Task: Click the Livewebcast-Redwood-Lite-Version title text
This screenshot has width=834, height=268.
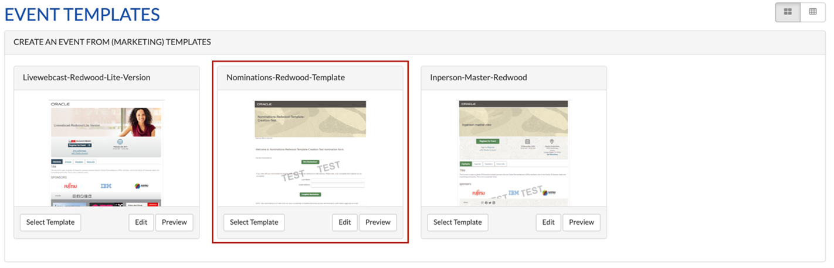Action: pyautogui.click(x=87, y=77)
